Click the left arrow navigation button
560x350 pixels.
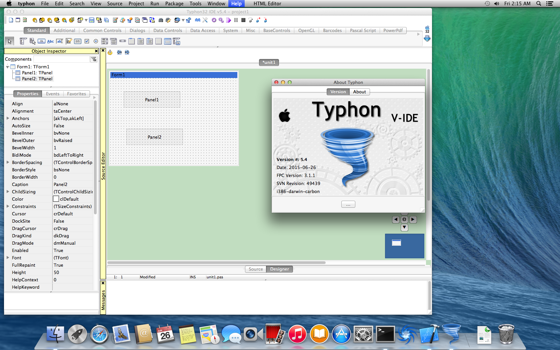point(396,220)
